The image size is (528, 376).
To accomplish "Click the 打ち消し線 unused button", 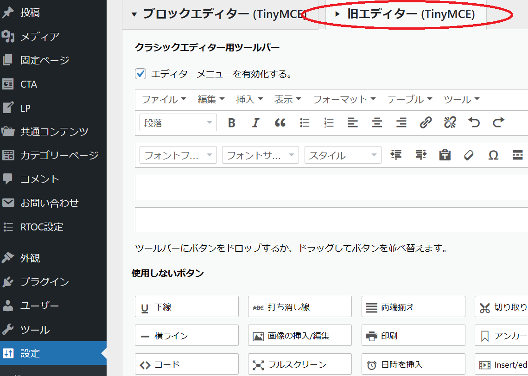I will 299,307.
